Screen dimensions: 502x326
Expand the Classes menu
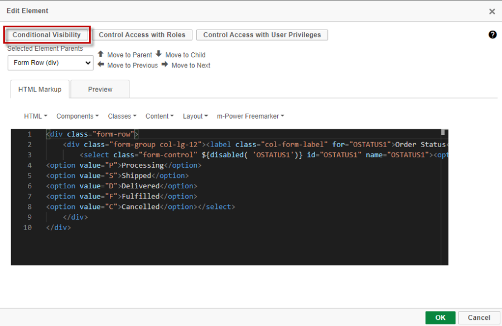click(x=122, y=116)
